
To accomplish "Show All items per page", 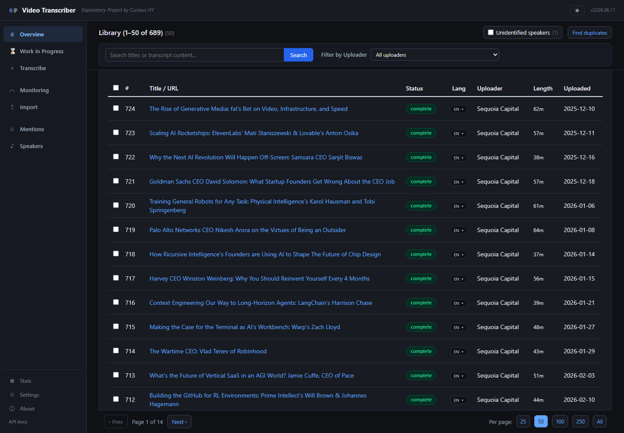I will point(600,421).
